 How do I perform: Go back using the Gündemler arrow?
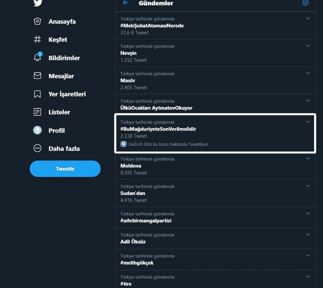(126, 3)
